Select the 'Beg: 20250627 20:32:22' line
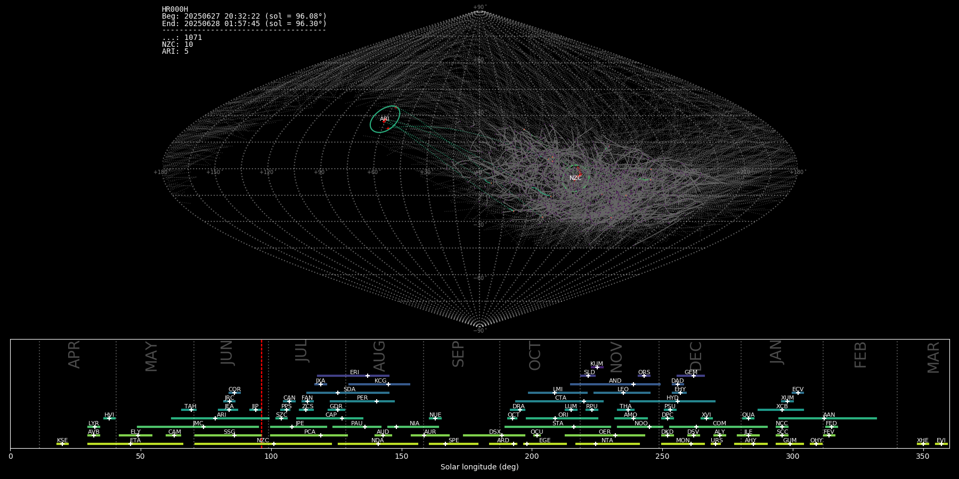This screenshot has height=479, width=959. [245, 16]
